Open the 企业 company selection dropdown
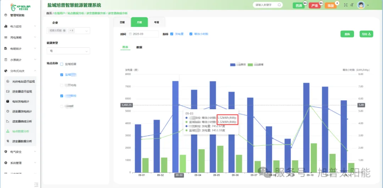This screenshot has width=383, height=188. point(68,31)
